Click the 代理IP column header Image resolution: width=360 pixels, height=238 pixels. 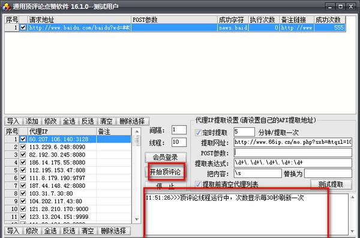click(62, 131)
